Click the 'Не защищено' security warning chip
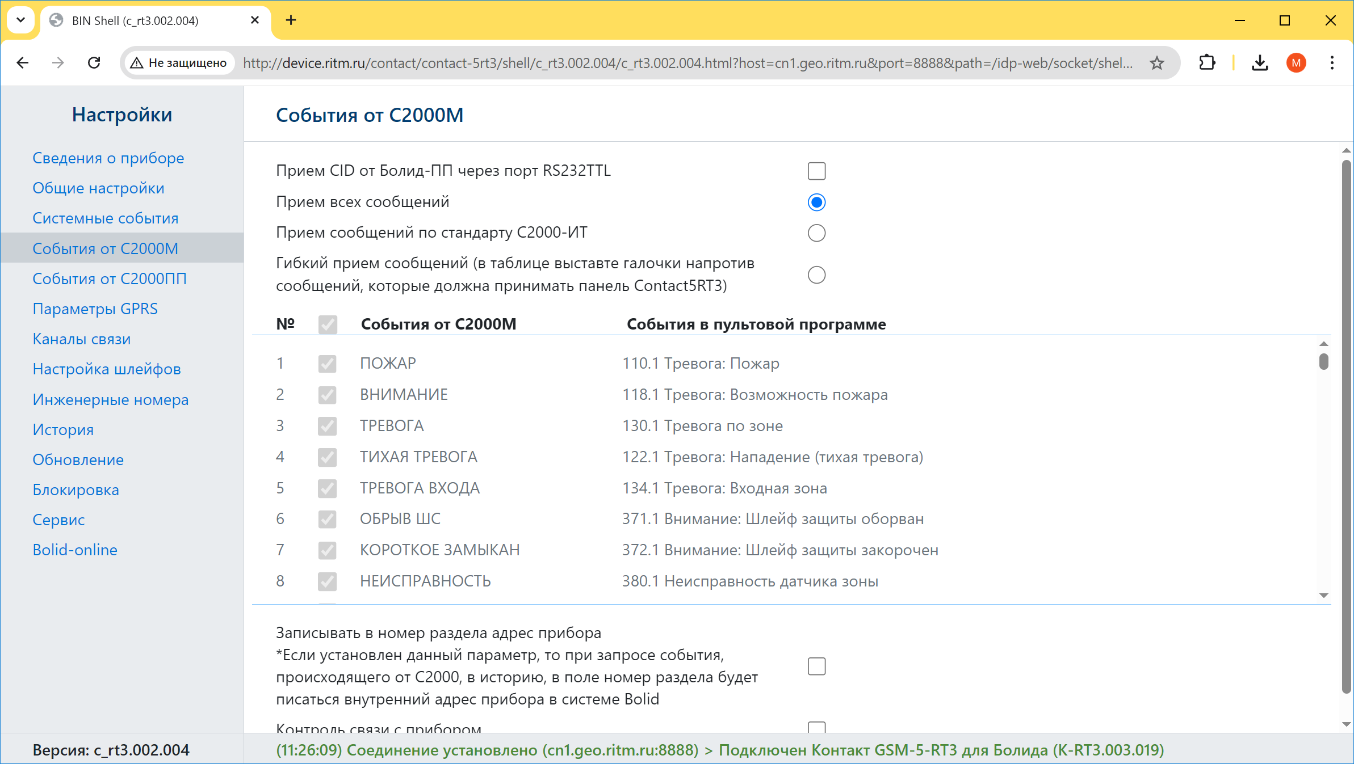This screenshot has height=764, width=1354. [179, 63]
